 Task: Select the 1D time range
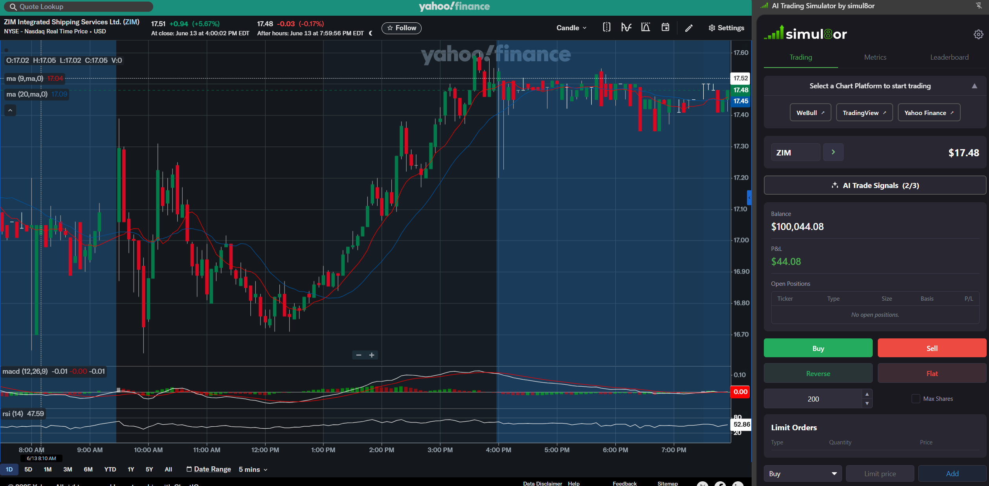coord(9,469)
